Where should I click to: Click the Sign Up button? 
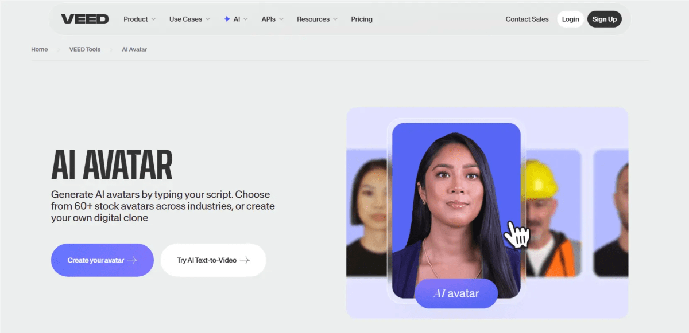click(604, 19)
